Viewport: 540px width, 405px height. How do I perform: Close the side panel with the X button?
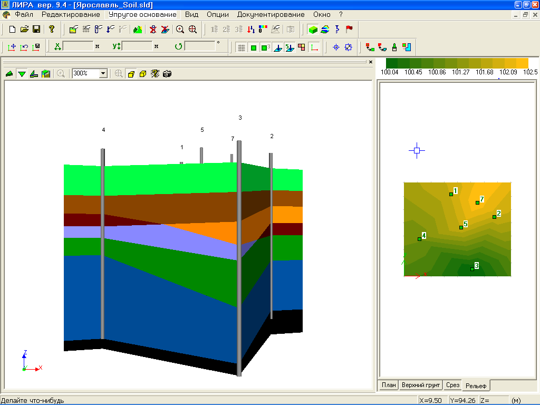point(371,62)
